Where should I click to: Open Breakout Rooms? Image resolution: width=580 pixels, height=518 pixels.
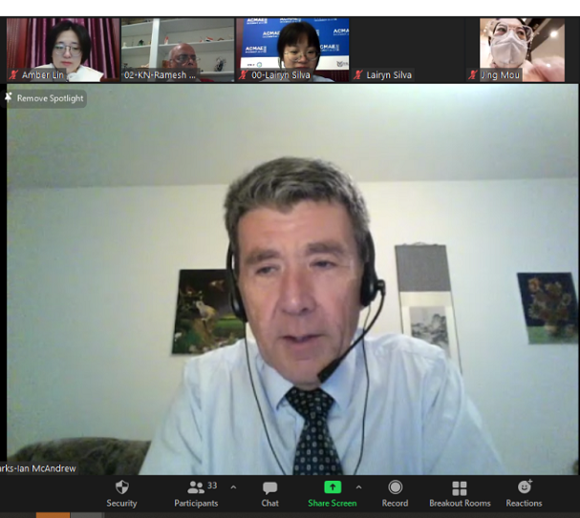click(x=459, y=487)
